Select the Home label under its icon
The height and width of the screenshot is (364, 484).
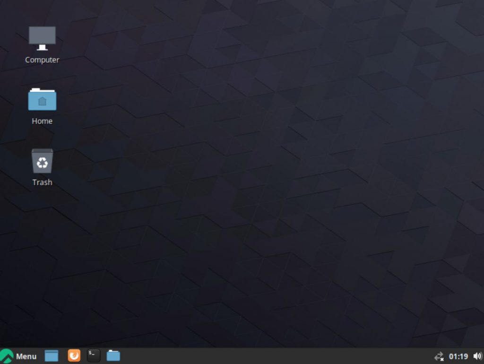pos(42,121)
